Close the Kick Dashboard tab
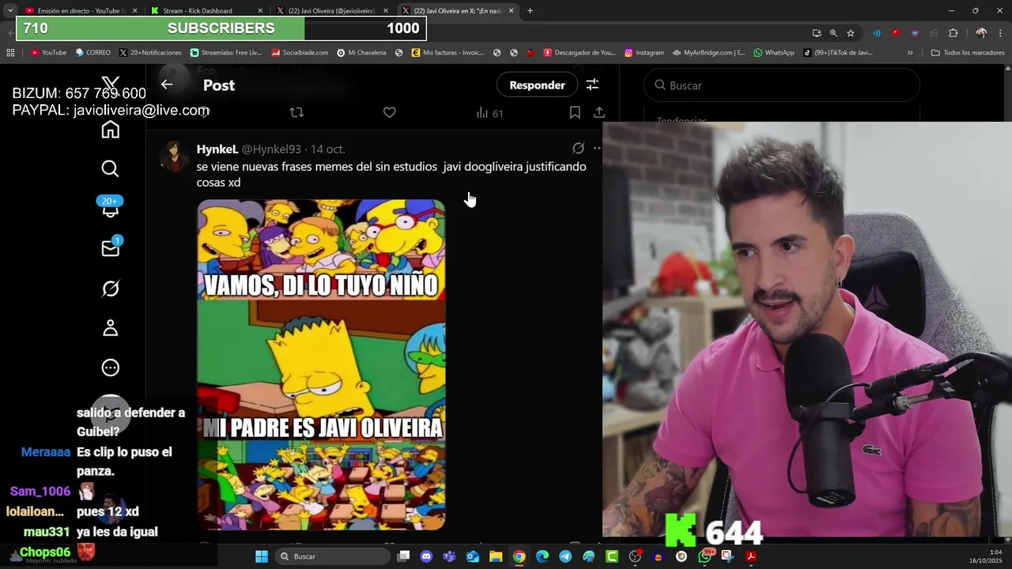 point(260,10)
